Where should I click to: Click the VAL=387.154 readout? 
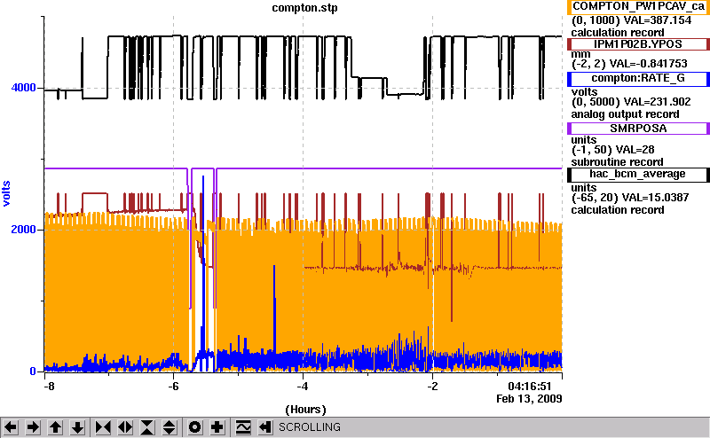(x=658, y=20)
